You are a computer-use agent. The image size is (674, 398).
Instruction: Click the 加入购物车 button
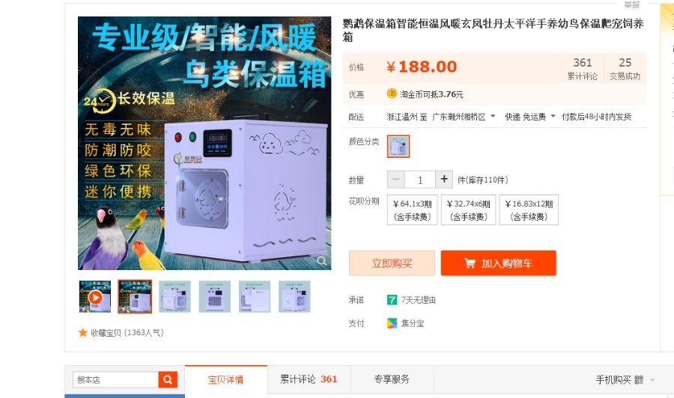click(x=498, y=263)
